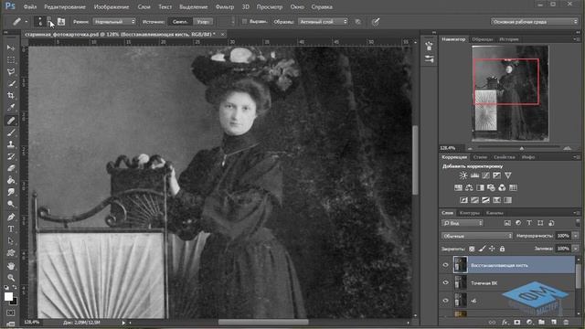Add a layer mask

[517, 322]
